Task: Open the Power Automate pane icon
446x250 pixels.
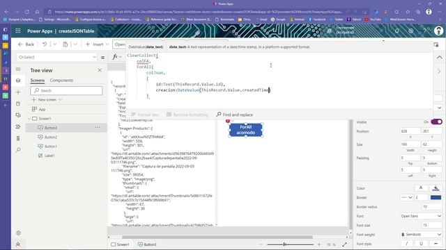Action: pos(18,126)
